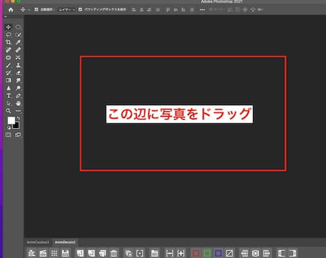326x258 pixels.
Task: Swap foreground and background colors arrow
Action: [18, 118]
